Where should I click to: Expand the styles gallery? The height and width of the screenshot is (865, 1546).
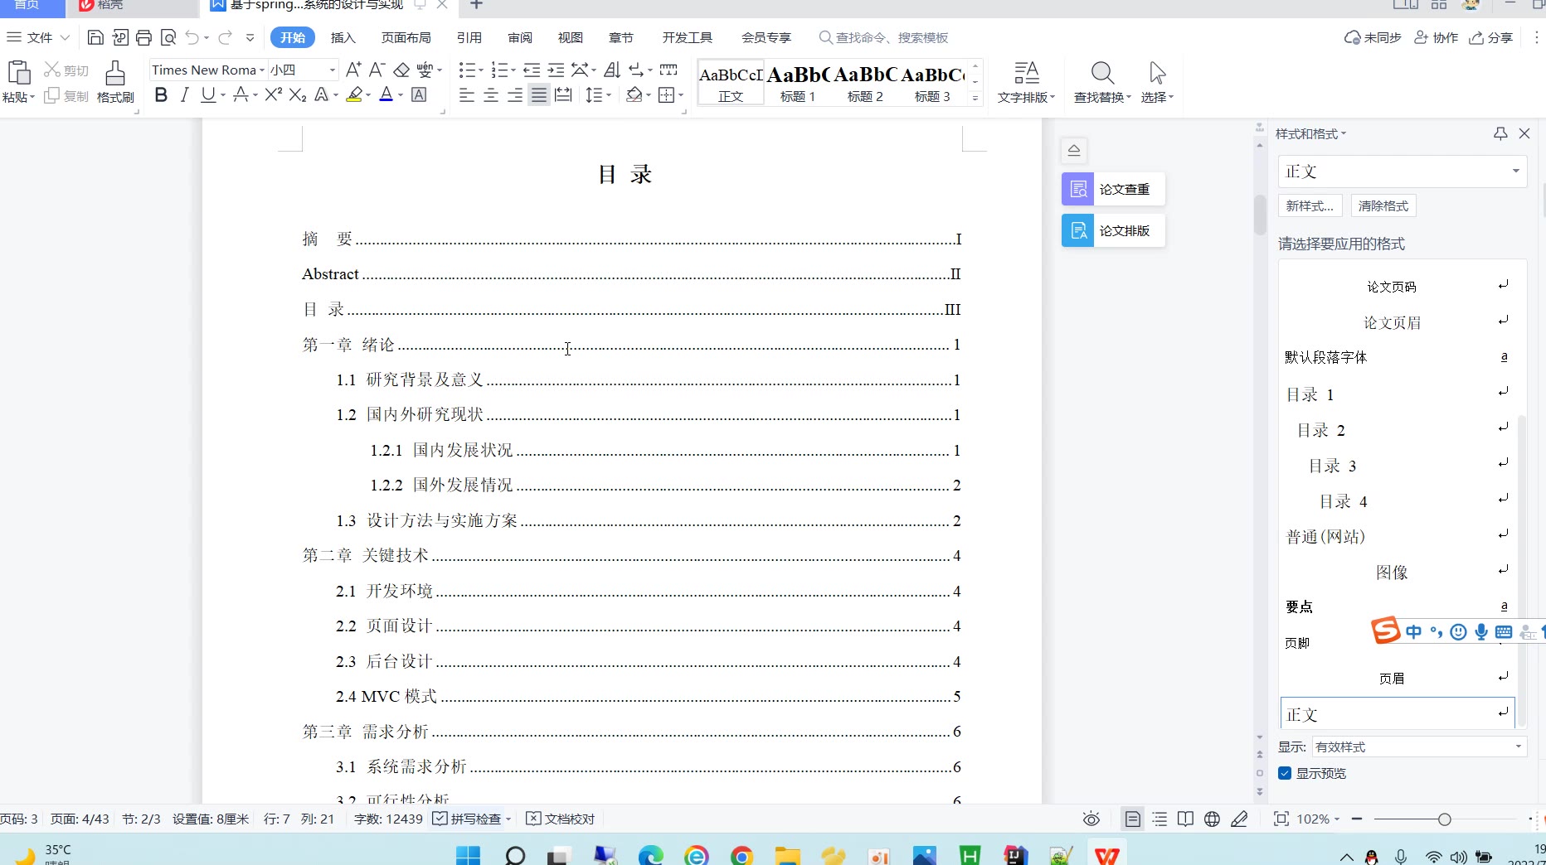[975, 98]
